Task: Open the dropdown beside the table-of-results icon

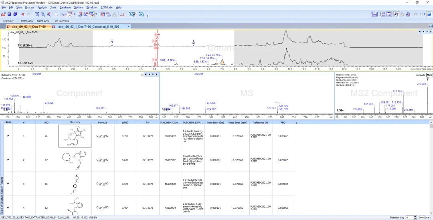Action: [x=96, y=14]
